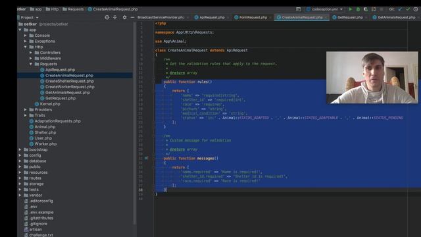Click the Http breadcrumb in navigation bar

(x=52, y=9)
